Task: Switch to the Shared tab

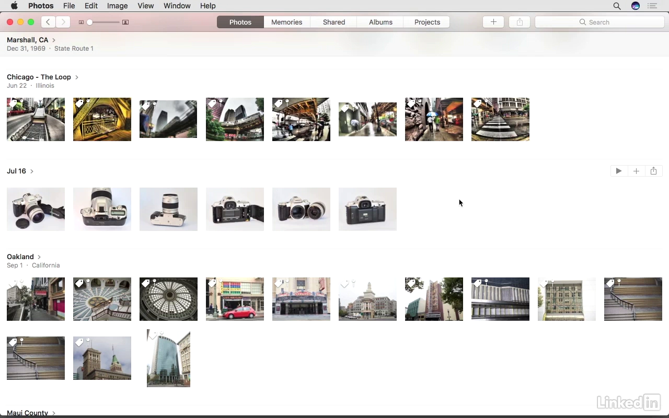Action: tap(334, 22)
